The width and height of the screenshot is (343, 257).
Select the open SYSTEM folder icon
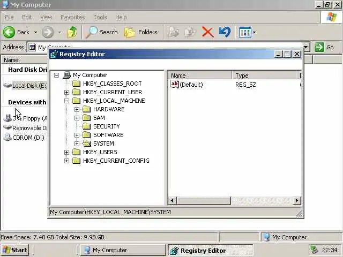pos(87,143)
